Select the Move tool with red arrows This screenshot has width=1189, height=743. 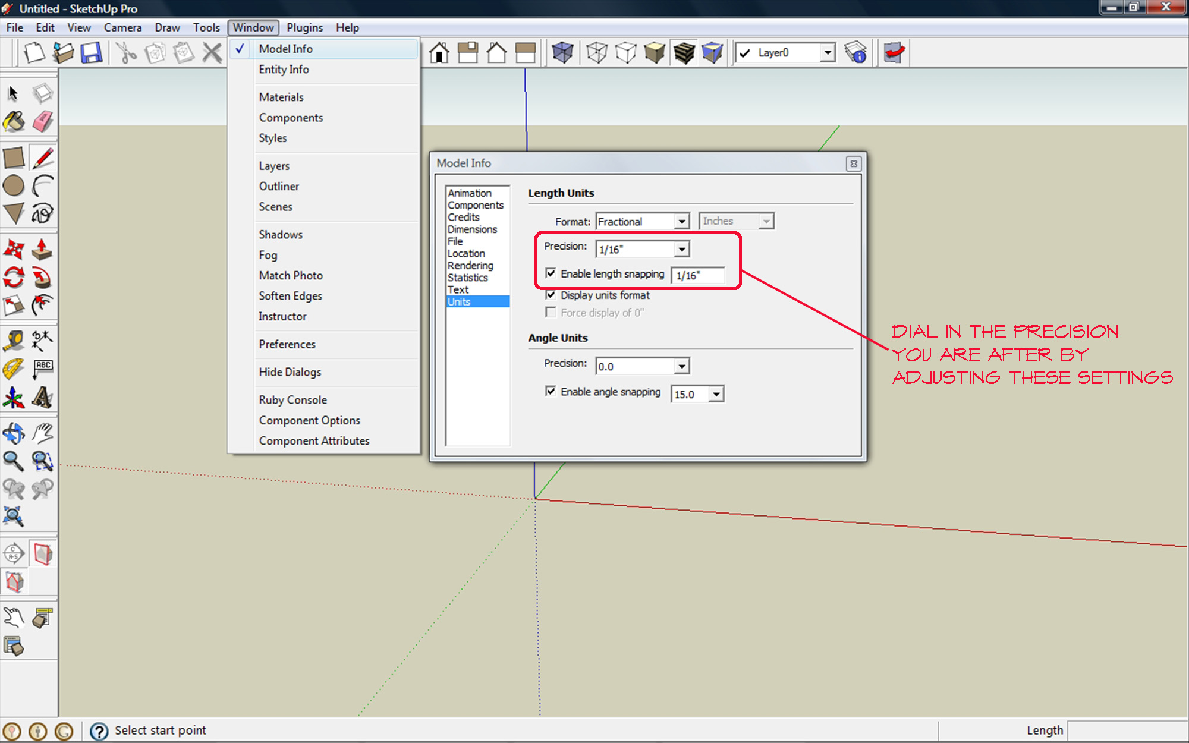pos(14,250)
